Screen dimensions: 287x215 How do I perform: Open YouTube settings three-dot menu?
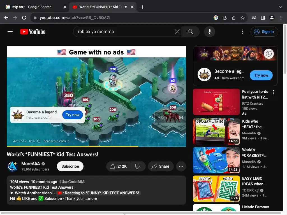point(243,32)
